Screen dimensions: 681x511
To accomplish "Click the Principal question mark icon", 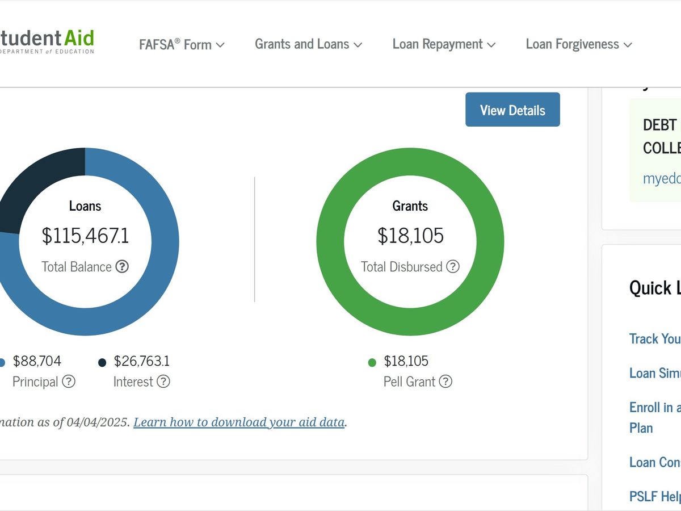I will 69,382.
